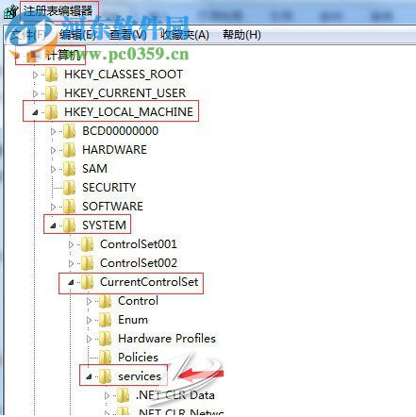
Task: Click the CurrentControlSet folder icon
Action: pyautogui.click(x=87, y=282)
